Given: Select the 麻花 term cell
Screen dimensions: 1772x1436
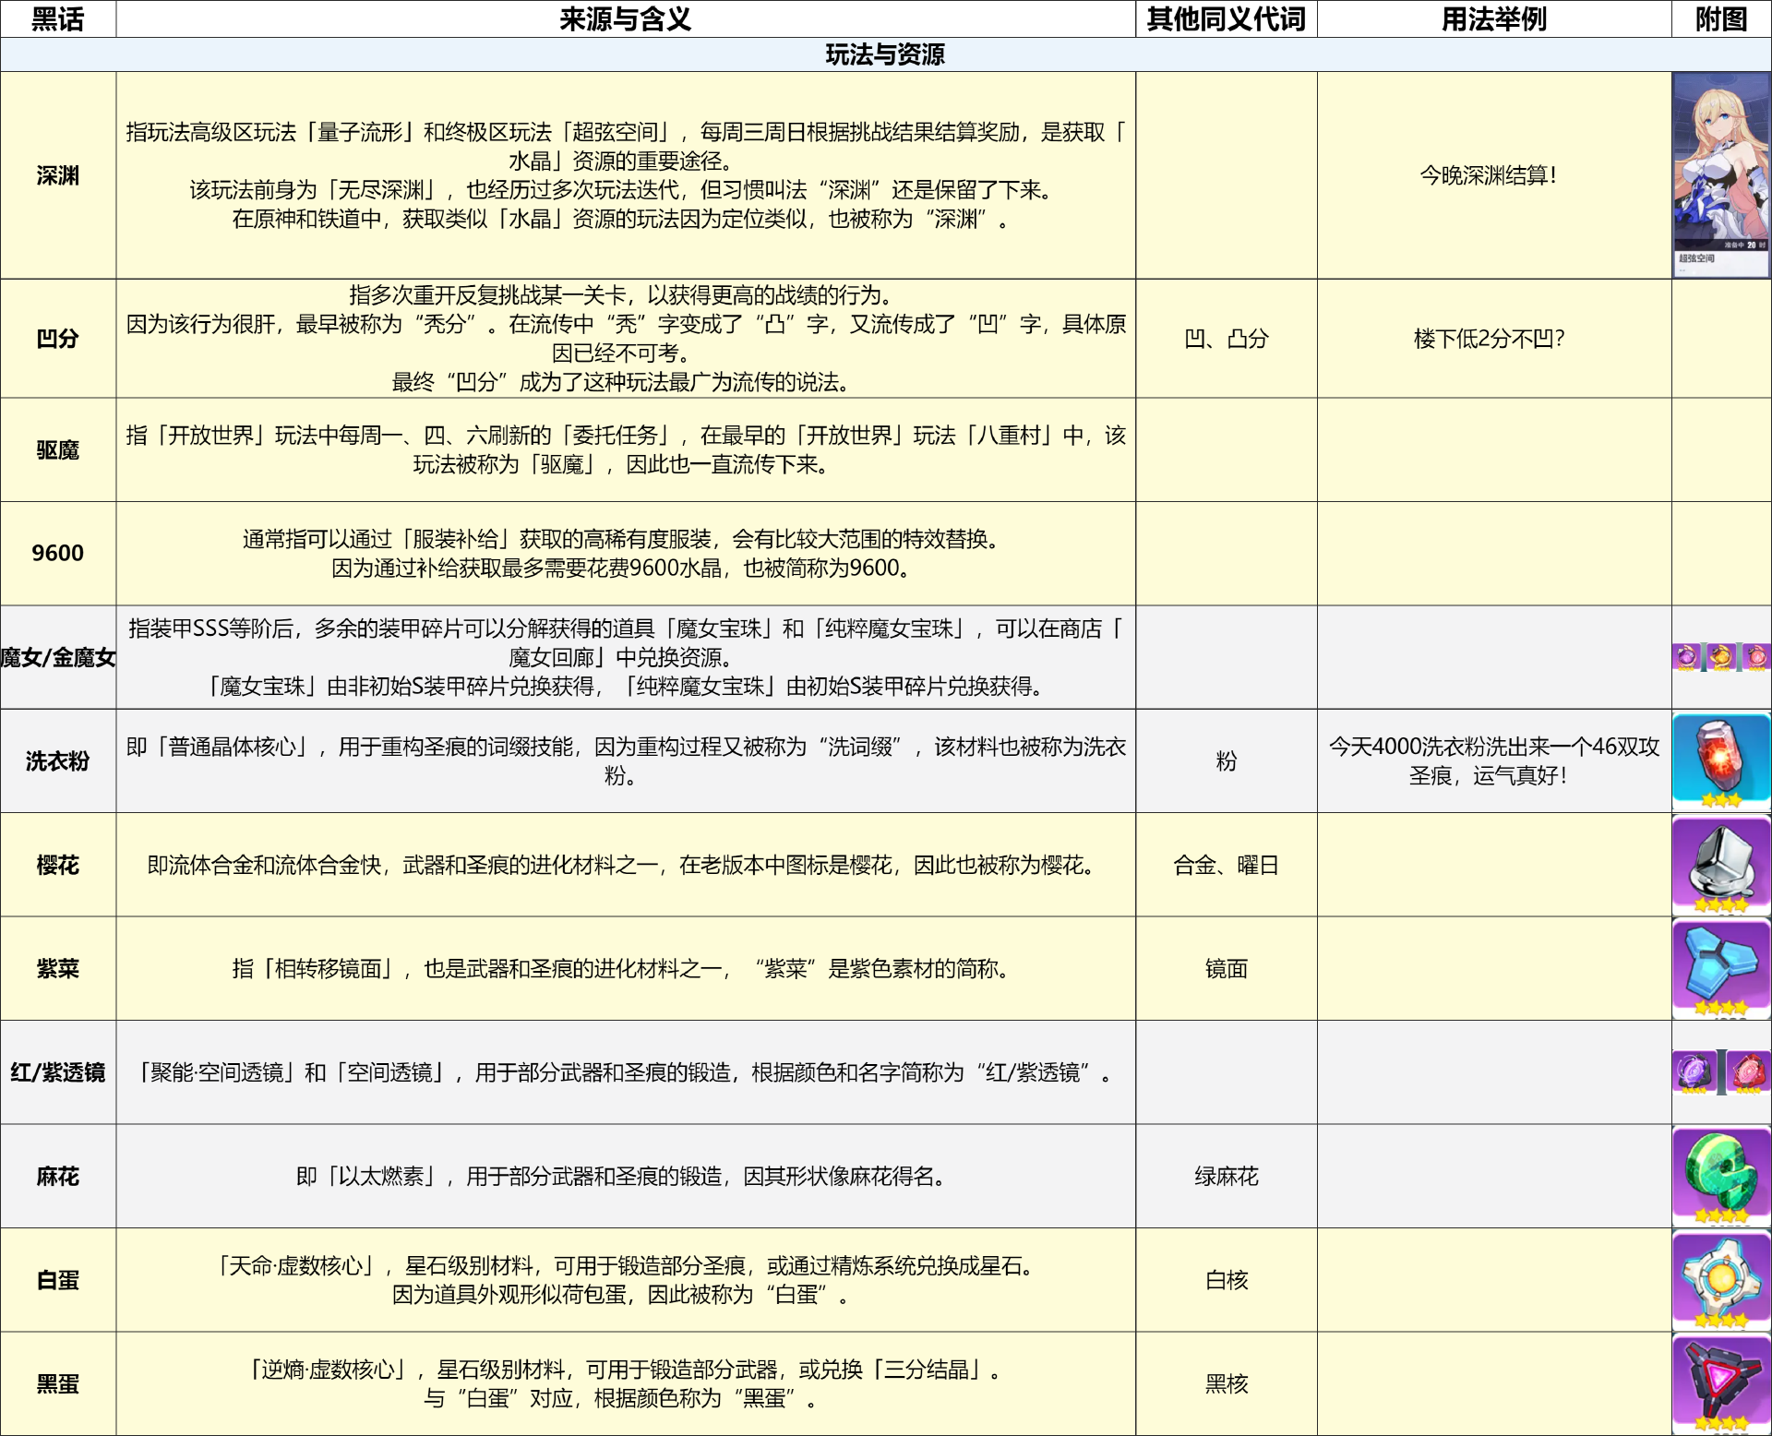Looking at the screenshot, I should click(x=58, y=1176).
